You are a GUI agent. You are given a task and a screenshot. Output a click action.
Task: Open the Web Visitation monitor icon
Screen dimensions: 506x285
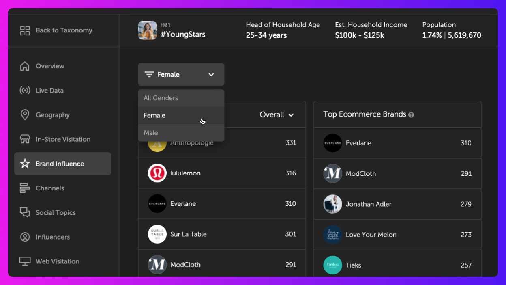pos(25,261)
